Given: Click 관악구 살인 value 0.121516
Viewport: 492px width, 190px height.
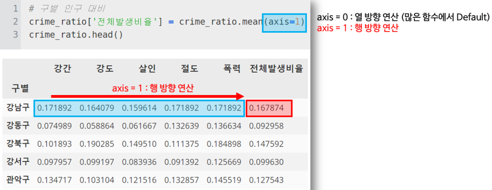Looking at the screenshot, I should tap(139, 180).
